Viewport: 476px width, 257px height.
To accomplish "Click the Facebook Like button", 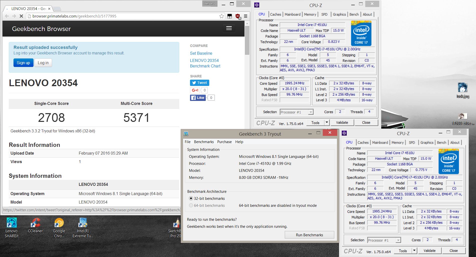I will (x=198, y=98).
